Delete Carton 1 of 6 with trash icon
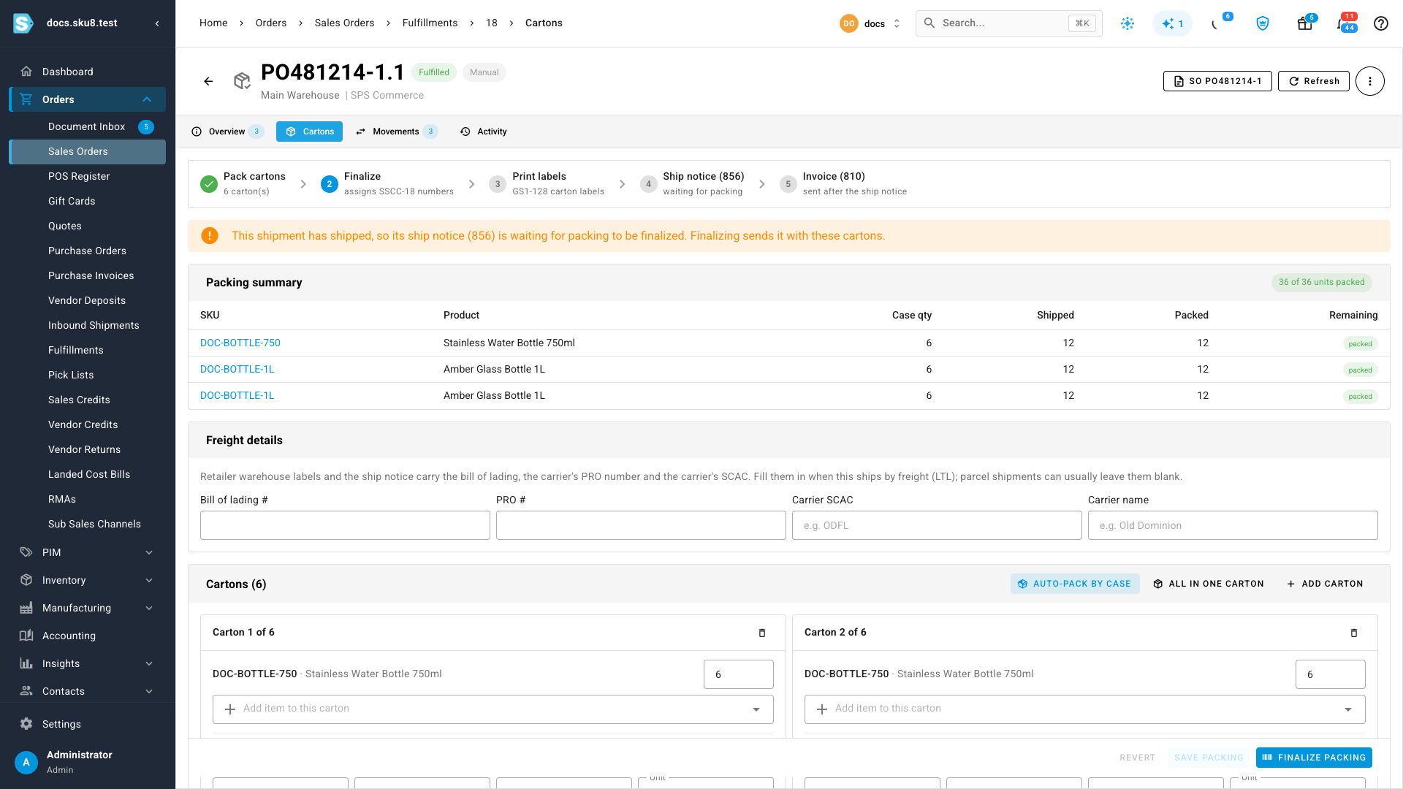The width and height of the screenshot is (1403, 789). click(x=761, y=633)
